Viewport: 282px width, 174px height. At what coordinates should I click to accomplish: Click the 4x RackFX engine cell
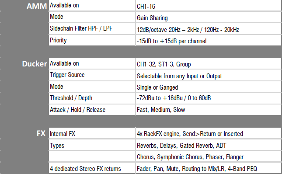[209, 133]
